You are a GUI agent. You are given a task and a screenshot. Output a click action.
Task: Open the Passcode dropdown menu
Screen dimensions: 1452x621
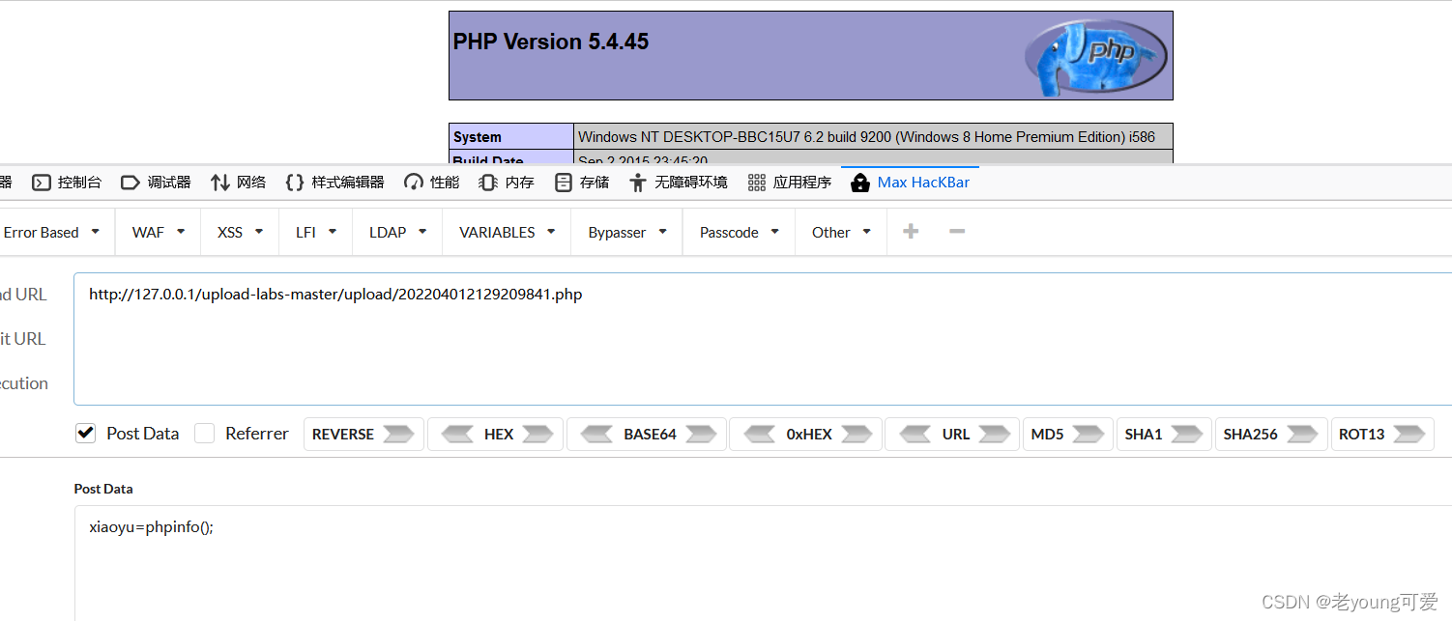pyautogui.click(x=740, y=232)
